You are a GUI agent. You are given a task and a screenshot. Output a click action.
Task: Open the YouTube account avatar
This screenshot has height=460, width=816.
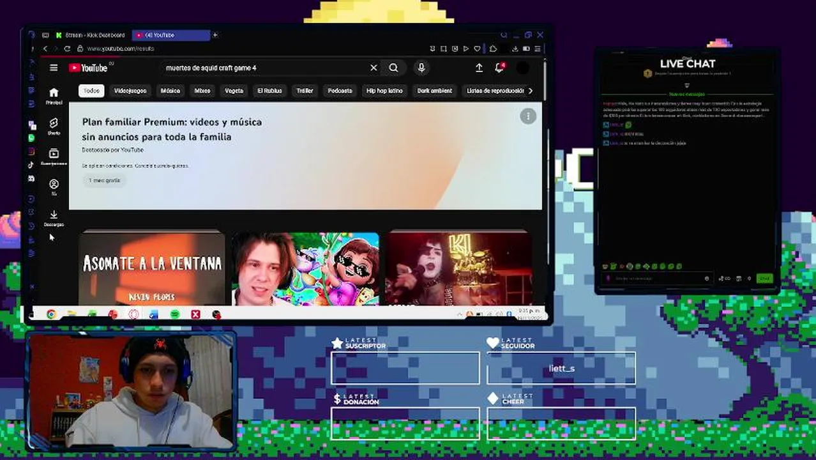click(x=522, y=68)
